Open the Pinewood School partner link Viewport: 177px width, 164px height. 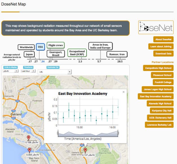(162, 75)
